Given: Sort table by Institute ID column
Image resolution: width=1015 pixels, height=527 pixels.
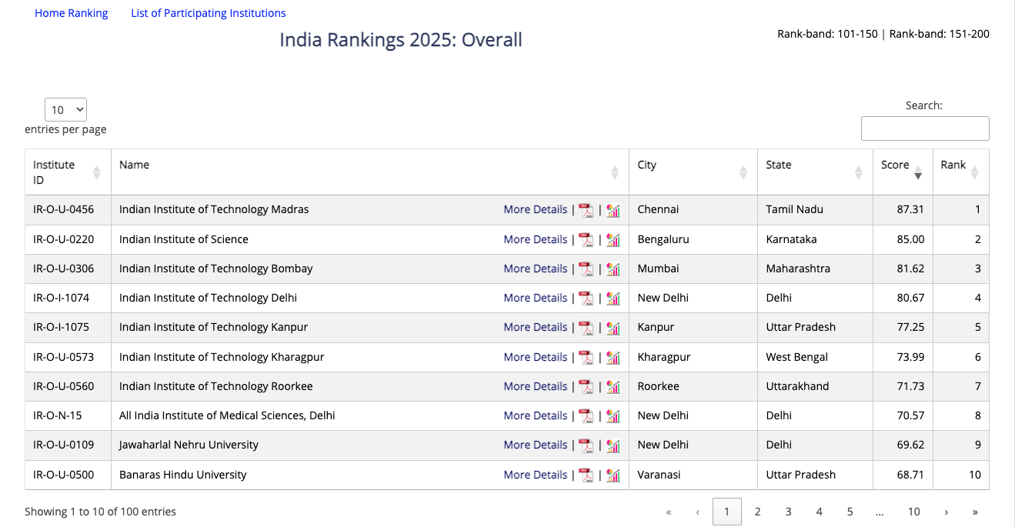Looking at the screenshot, I should click(x=68, y=172).
